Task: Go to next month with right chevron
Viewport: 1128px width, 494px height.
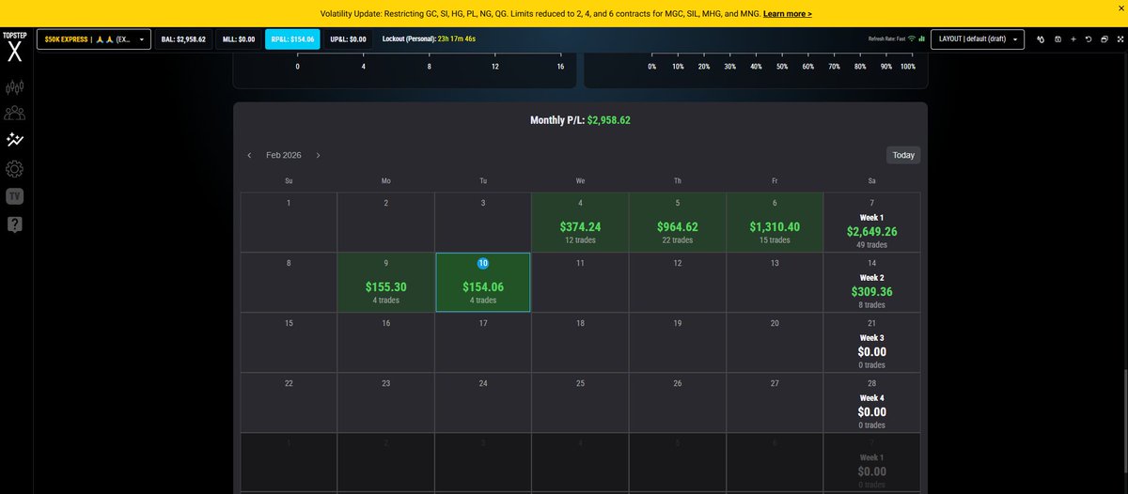Action: click(x=319, y=155)
